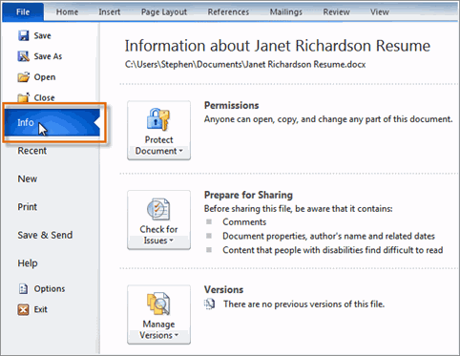
Task: Select Recent in the Backstage menu
Action: pos(31,151)
